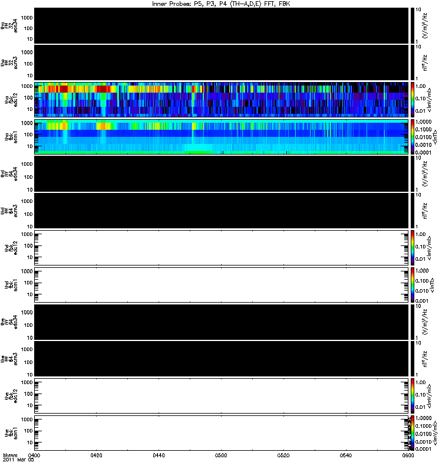Image resolution: width=442 pixels, height=472 pixels.
Task: Click the 0440 time axis label
Action: pos(159,455)
